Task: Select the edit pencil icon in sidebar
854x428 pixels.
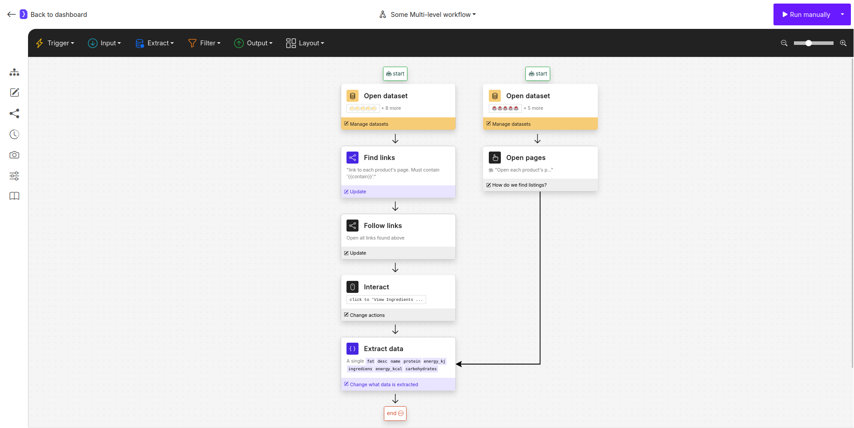Action: 14,92
